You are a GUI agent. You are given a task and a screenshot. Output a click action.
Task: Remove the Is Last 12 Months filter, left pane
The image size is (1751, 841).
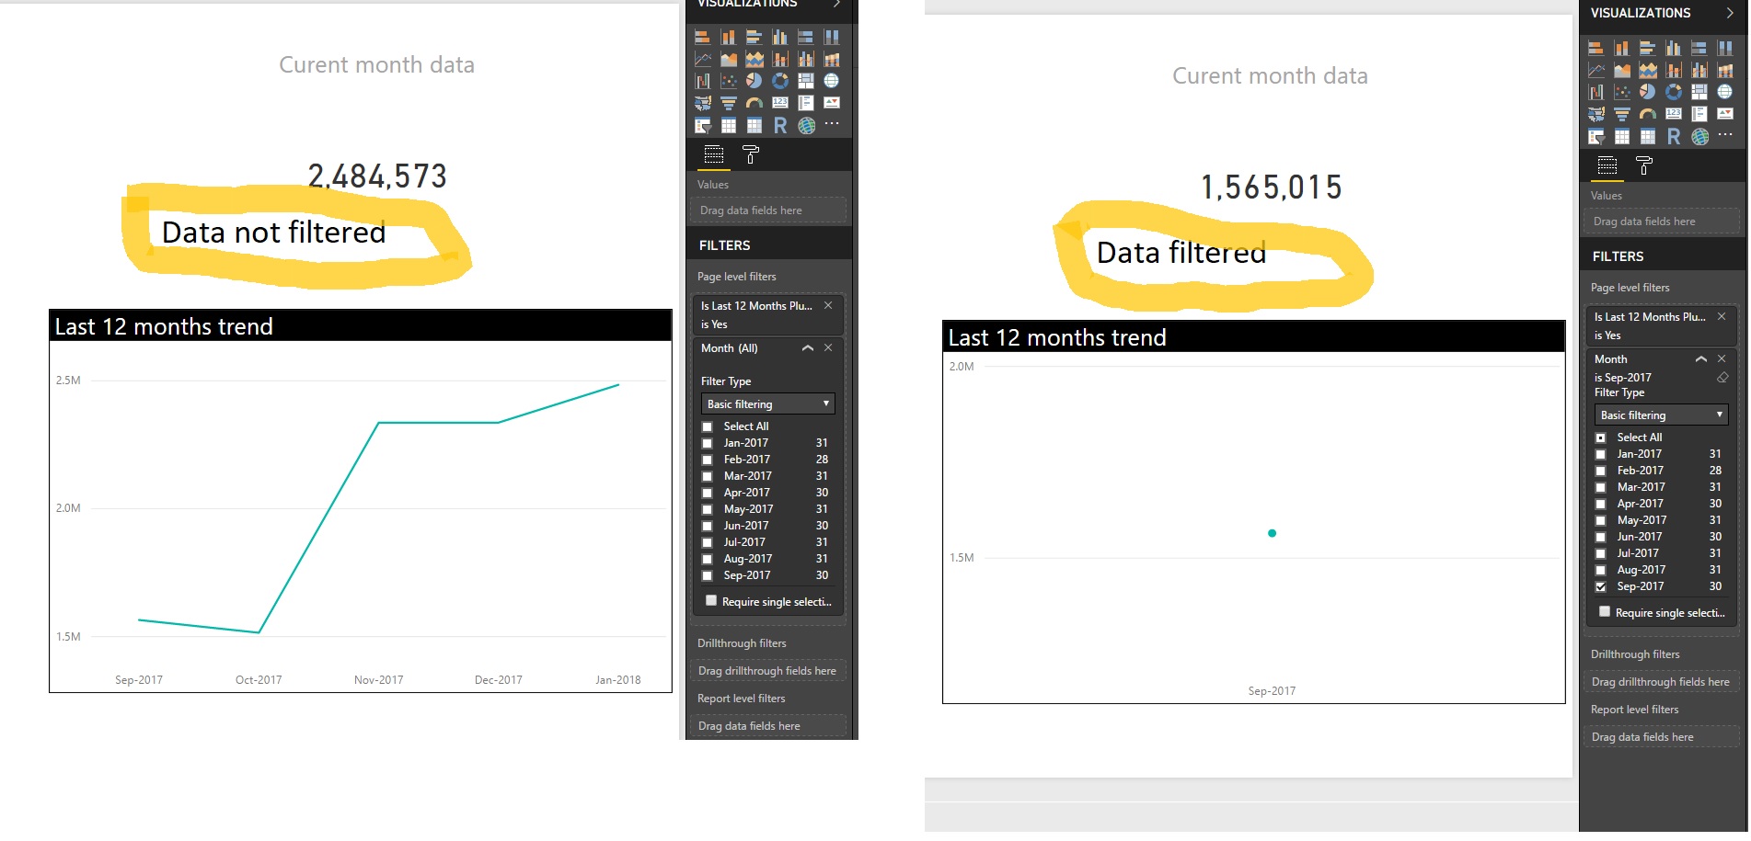pos(828,305)
